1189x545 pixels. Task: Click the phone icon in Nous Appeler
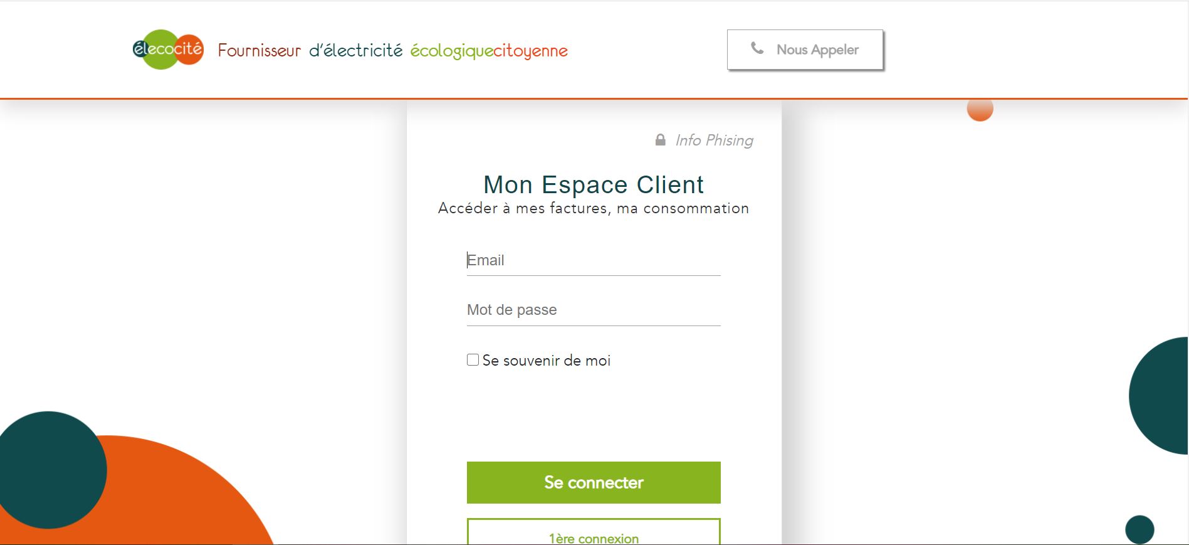757,48
